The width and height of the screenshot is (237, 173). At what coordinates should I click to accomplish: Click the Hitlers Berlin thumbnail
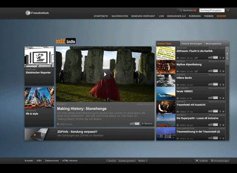click(166, 80)
